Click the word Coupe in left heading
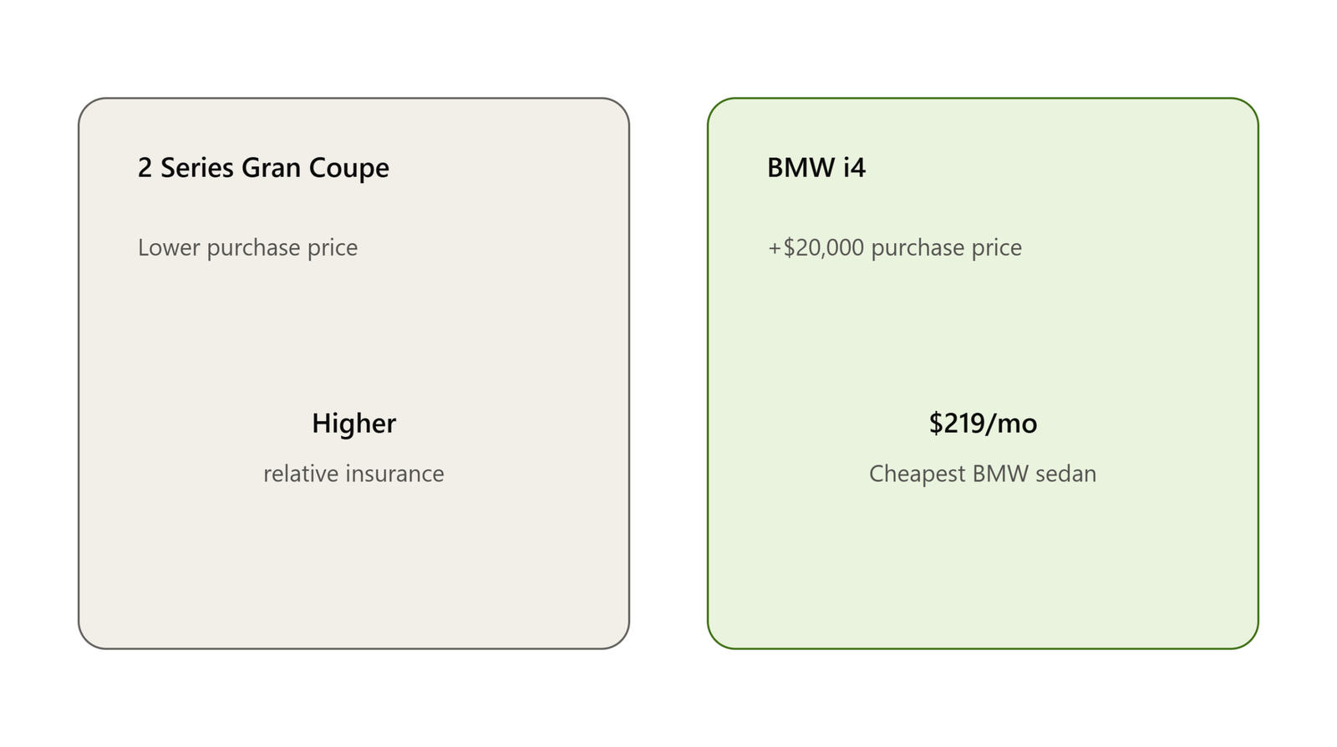The width and height of the screenshot is (1337, 747). (349, 168)
